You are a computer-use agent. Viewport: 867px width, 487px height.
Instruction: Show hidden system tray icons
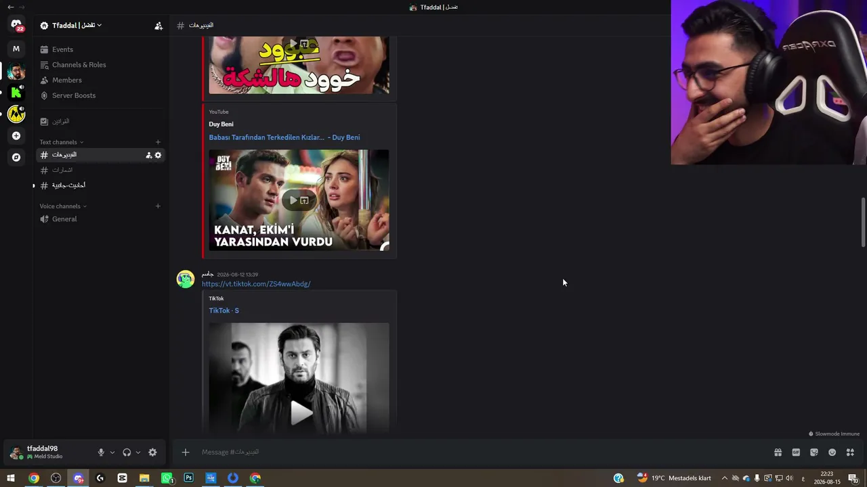pyautogui.click(x=724, y=478)
